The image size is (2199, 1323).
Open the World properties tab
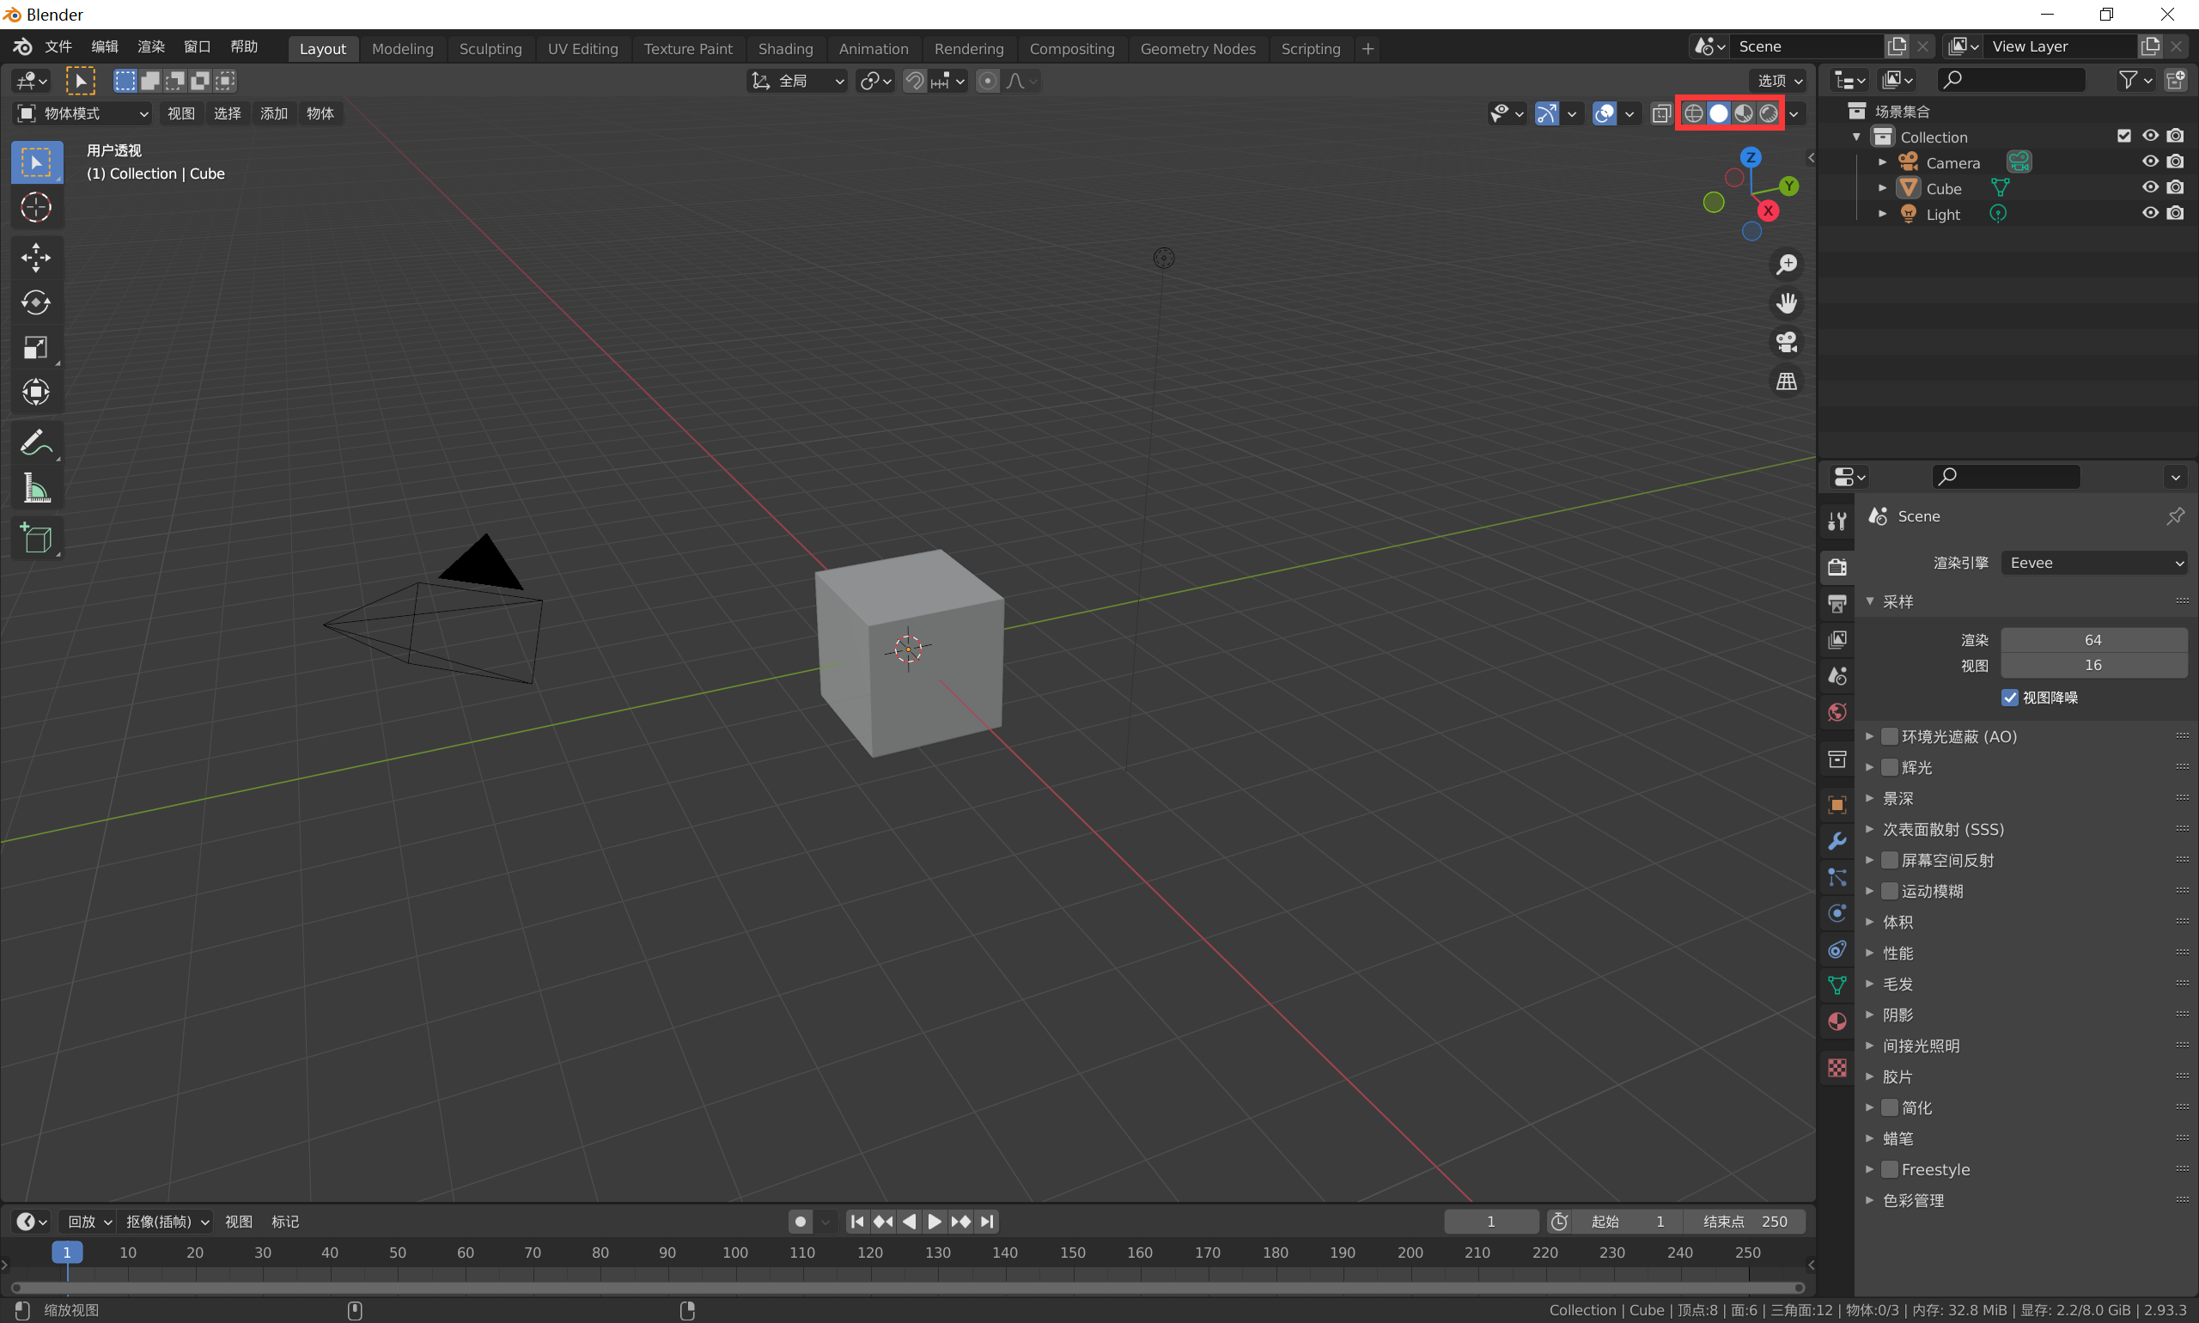pos(1837,711)
